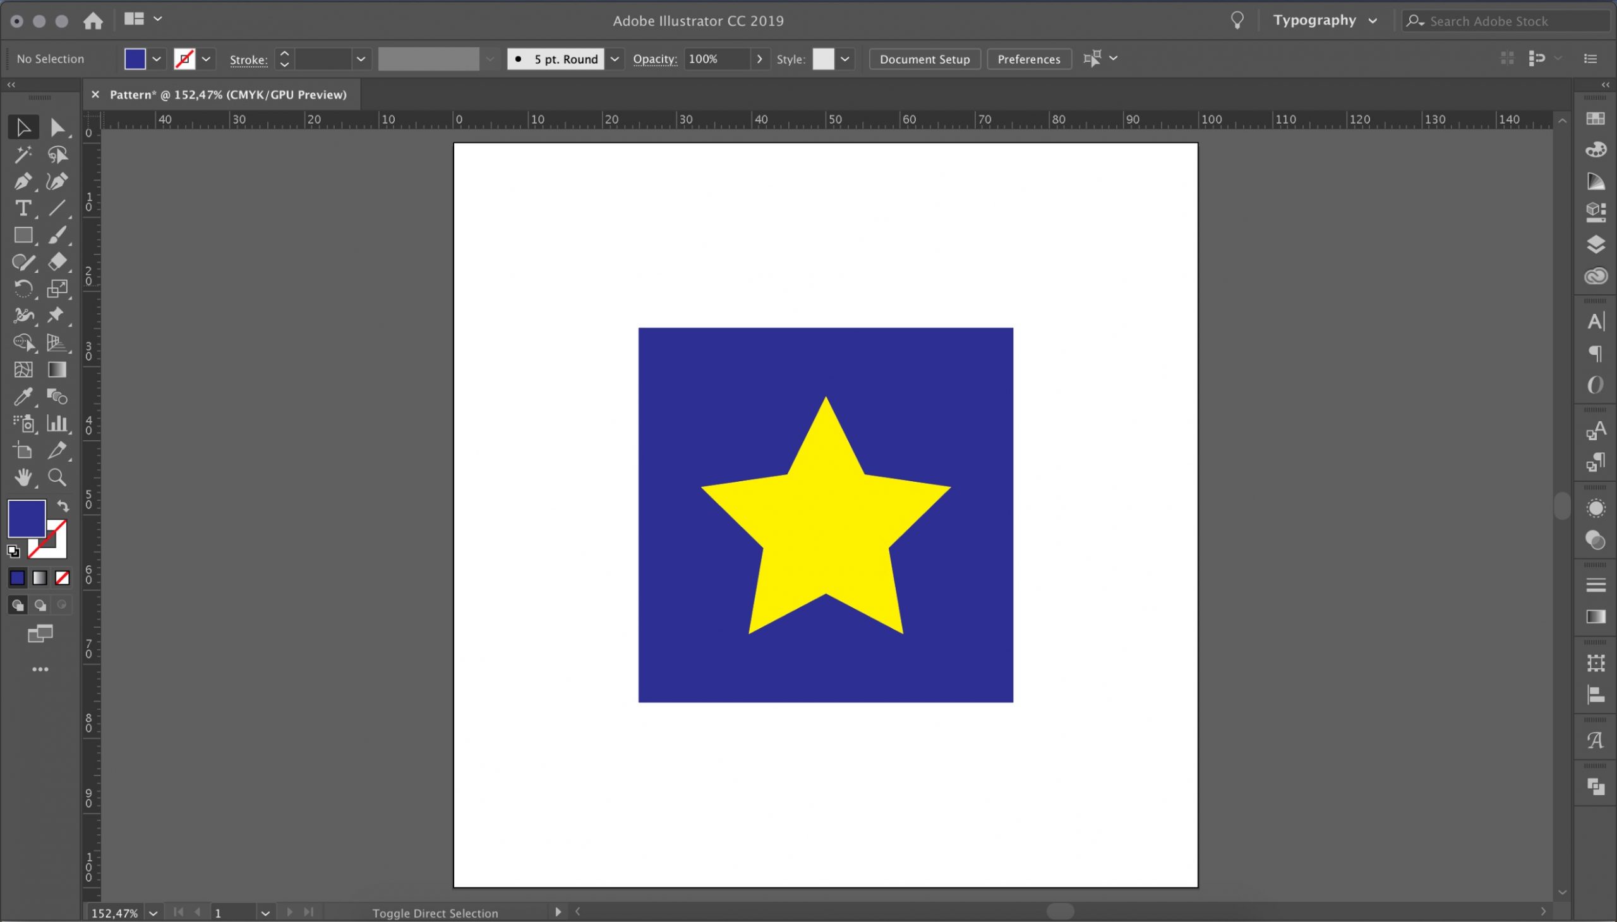Click the blue fill color swatch in the control bar

tap(135, 59)
